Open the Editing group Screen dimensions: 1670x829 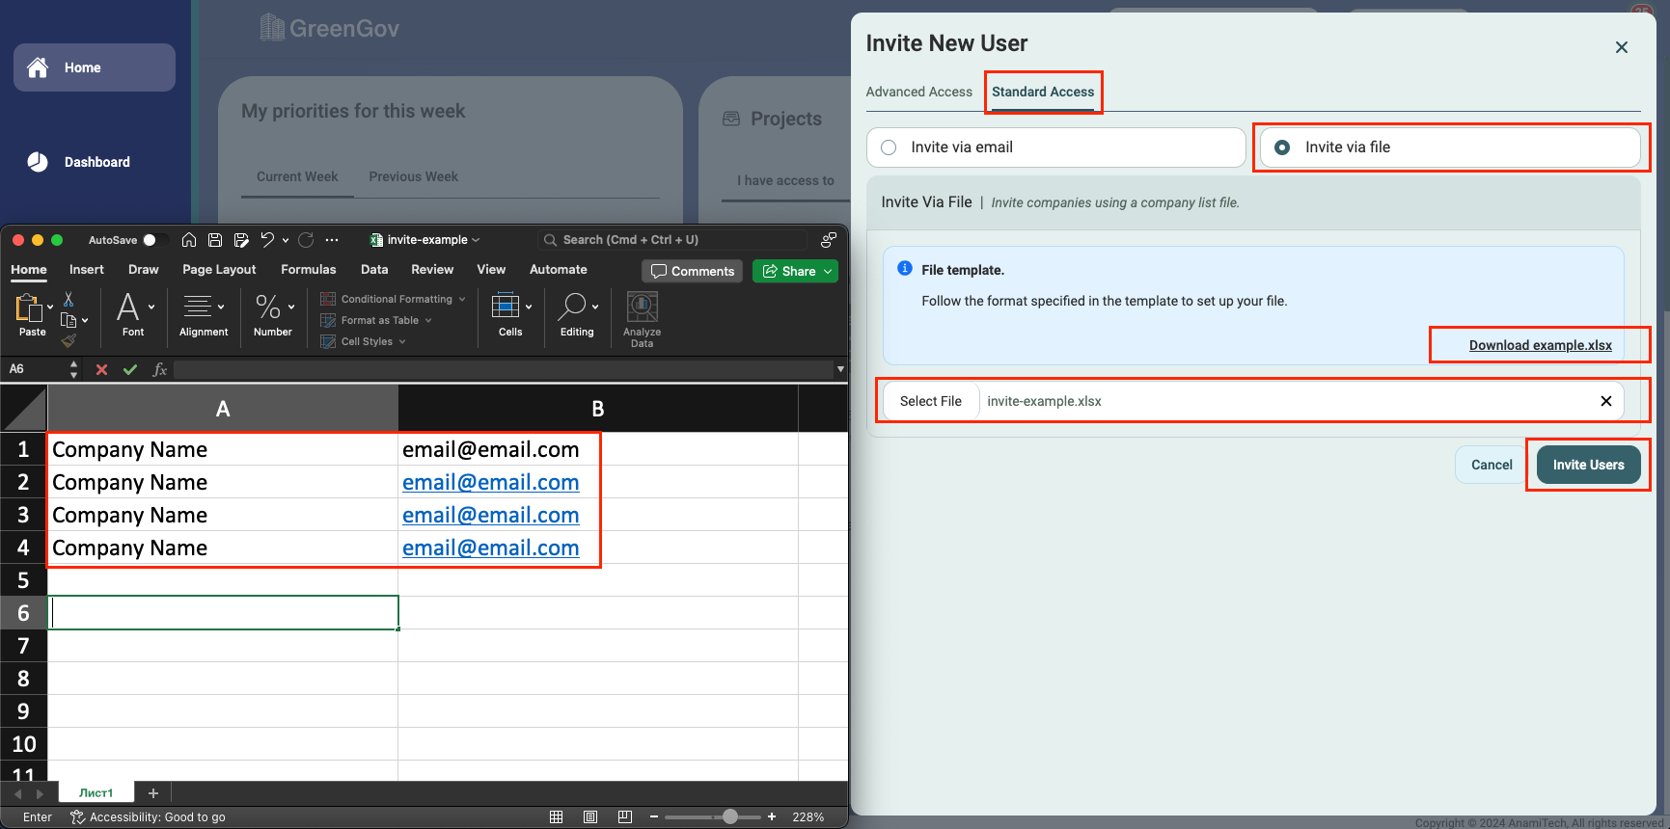(x=577, y=315)
